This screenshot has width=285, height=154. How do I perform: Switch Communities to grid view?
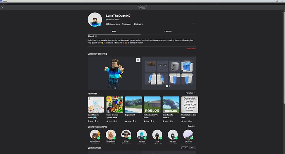click(192, 148)
